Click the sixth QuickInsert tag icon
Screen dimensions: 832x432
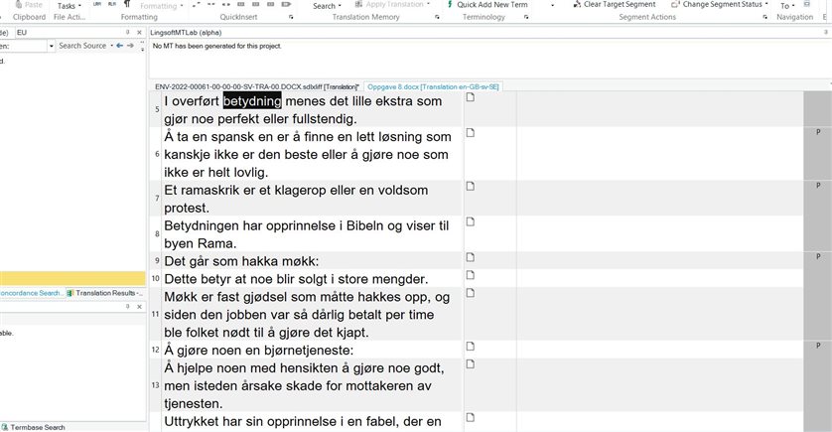pyautogui.click(x=271, y=4)
